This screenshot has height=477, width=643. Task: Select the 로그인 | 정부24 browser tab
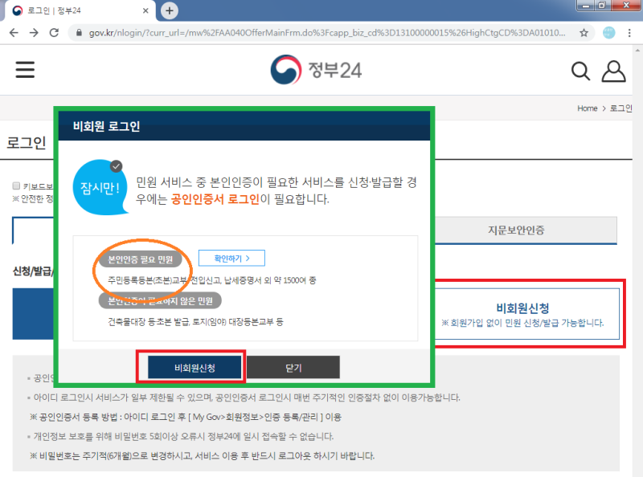pos(80,10)
